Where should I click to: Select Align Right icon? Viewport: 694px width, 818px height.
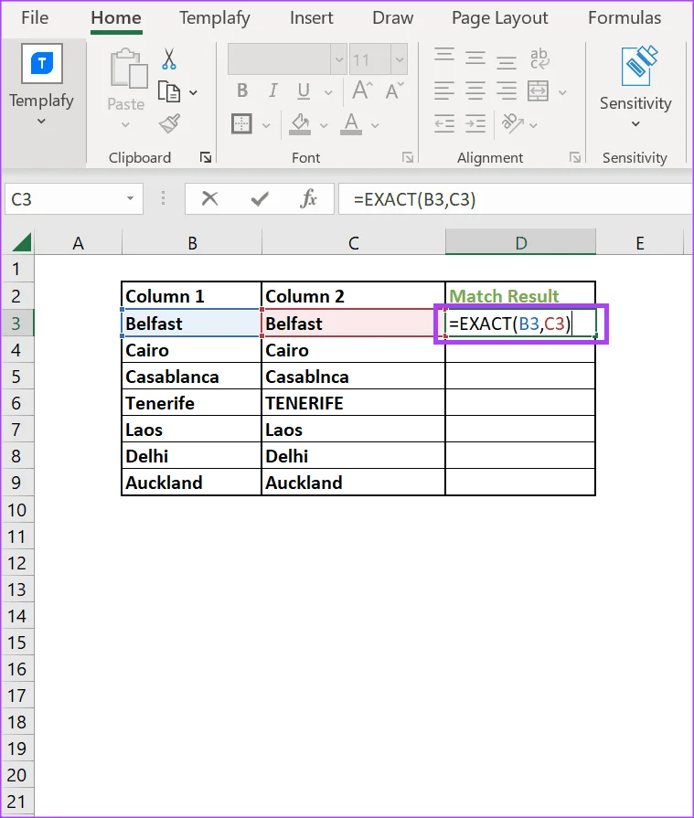click(507, 90)
